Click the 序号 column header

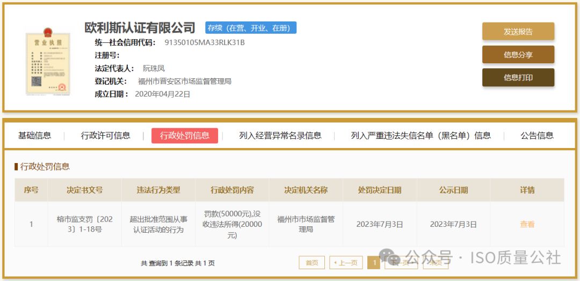[31, 190]
